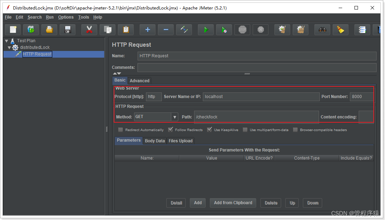Open the Edit menu
Image resolution: width=385 pixels, height=220 pixels.
pyautogui.click(x=19, y=17)
